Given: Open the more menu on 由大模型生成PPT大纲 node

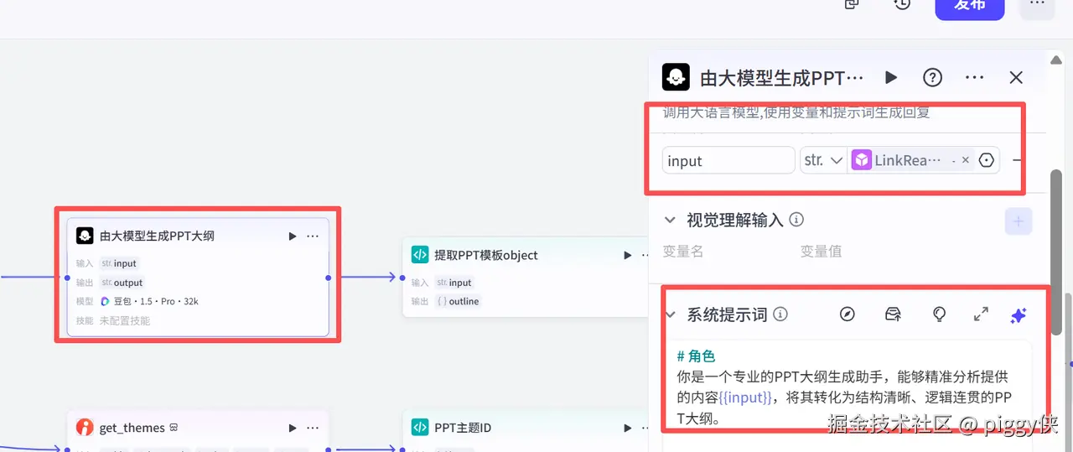Looking at the screenshot, I should coord(313,236).
